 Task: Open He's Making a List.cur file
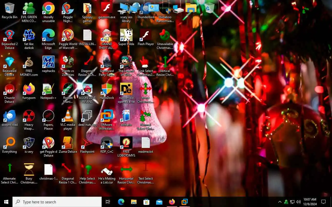[x=107, y=174]
